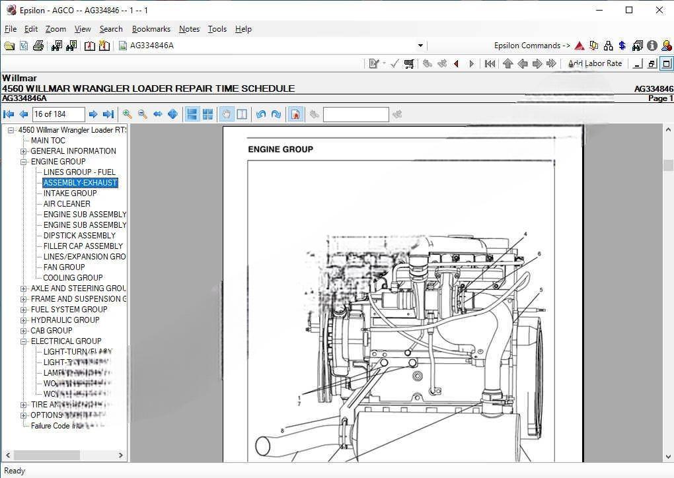Toggle the split view pane button
The image size is (674, 478).
click(242, 114)
